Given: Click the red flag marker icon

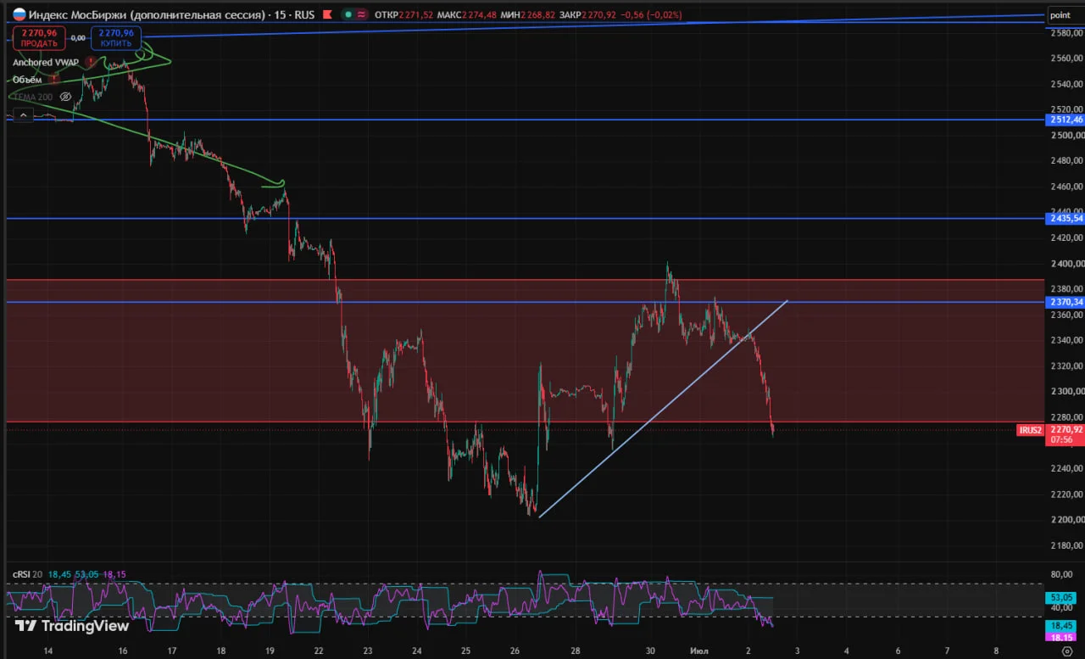Looking at the screenshot, I should 326,15.
